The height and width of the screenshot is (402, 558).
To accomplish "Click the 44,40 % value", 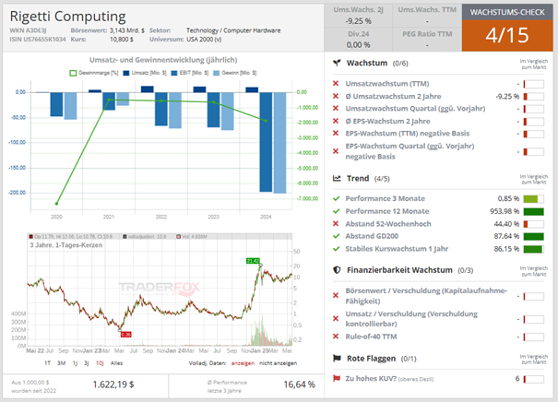I will (506, 224).
